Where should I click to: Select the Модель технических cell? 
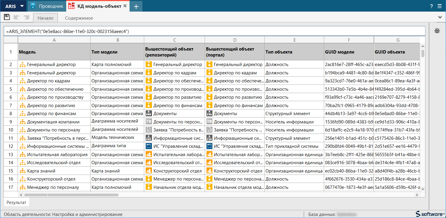117,138
